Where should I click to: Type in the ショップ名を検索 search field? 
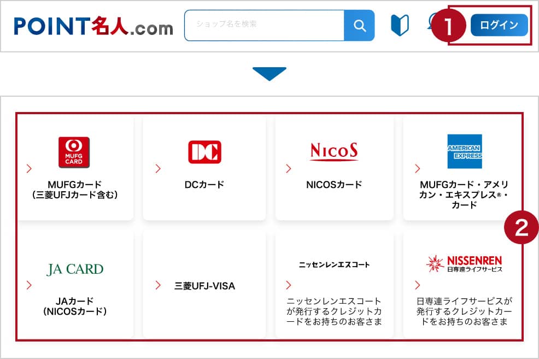pyautogui.click(x=264, y=26)
